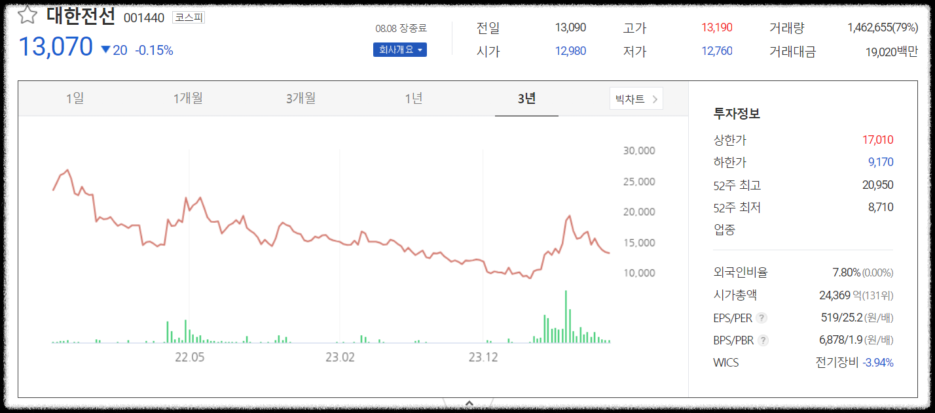Click the 고가 value 13,190
The height and width of the screenshot is (413, 935).
click(717, 27)
